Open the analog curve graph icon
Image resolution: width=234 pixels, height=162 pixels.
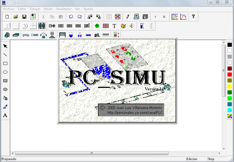point(183,16)
